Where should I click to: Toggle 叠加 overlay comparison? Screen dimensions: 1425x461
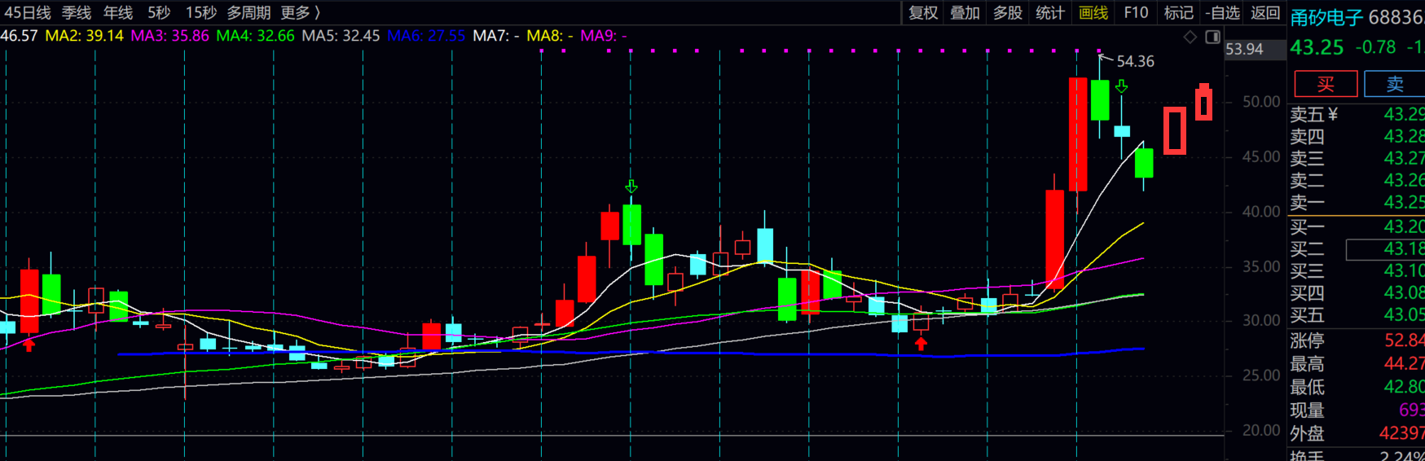coord(965,13)
